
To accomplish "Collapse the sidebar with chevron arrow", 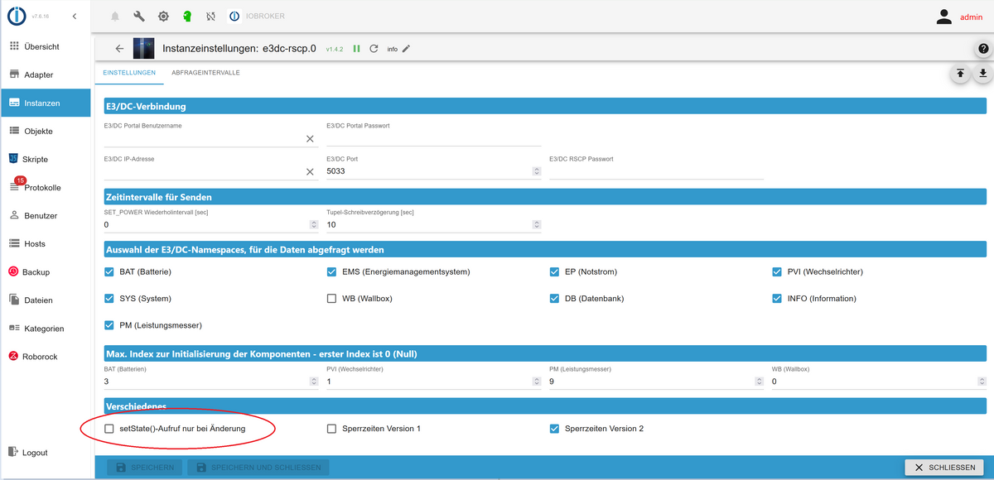I will 75,17.
